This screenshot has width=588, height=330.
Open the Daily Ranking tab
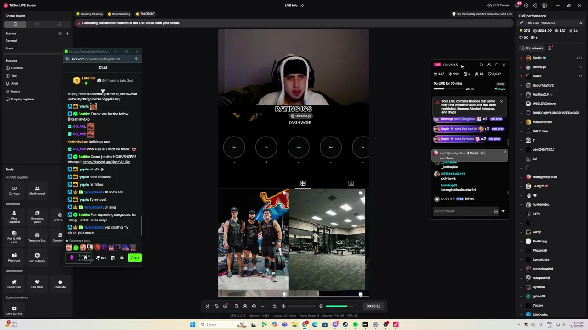(x=119, y=14)
